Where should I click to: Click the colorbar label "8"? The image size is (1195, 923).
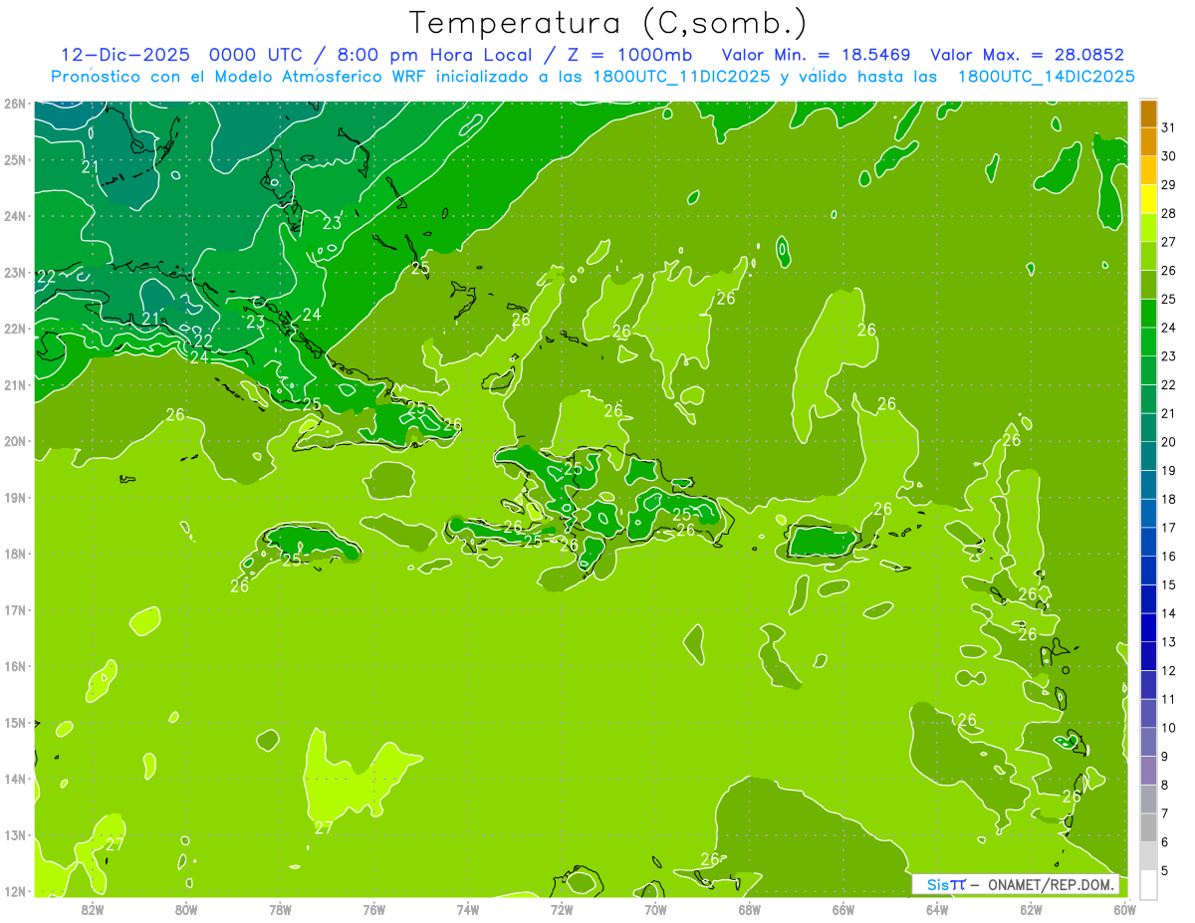[1165, 785]
